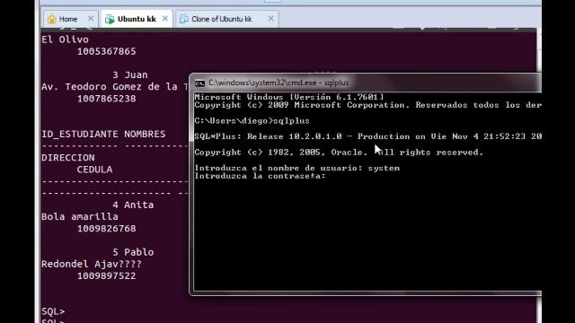This screenshot has width=575, height=323.
Task: Click the '3 Juan' row in terminal
Action: [x=130, y=75]
